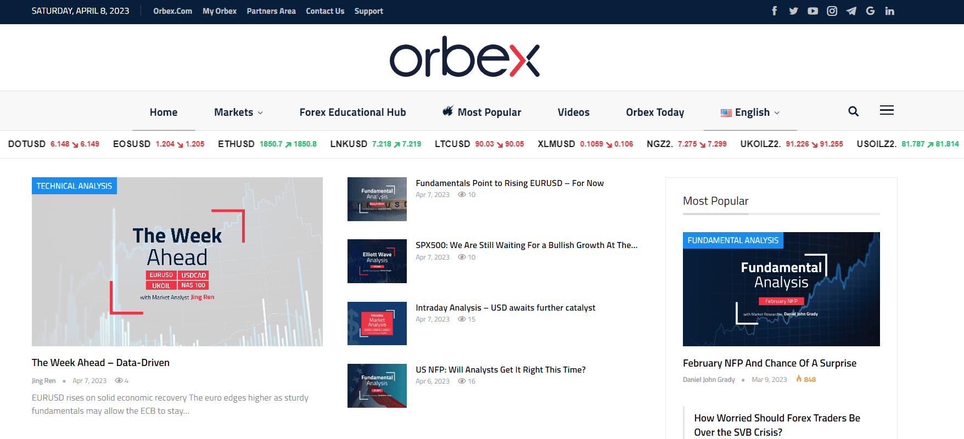964x439 pixels.
Task: Click the NGZ2. ticker quote
Action: tap(687, 144)
